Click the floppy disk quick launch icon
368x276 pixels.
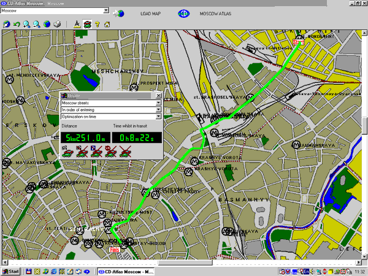(29, 272)
